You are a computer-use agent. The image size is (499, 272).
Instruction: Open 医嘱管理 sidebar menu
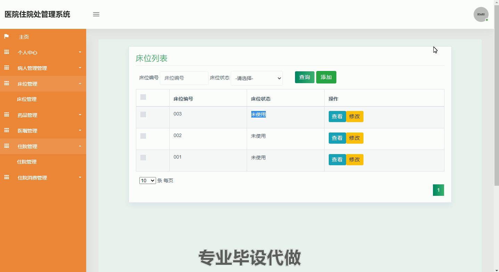click(27, 131)
